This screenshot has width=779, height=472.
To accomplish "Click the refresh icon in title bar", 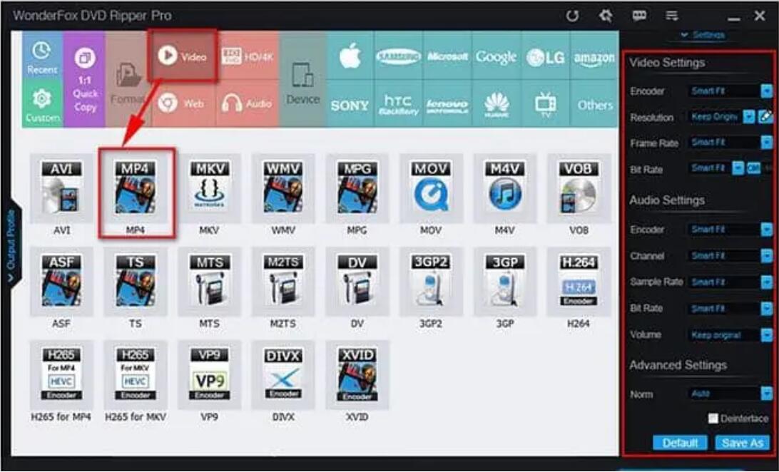I will [572, 16].
